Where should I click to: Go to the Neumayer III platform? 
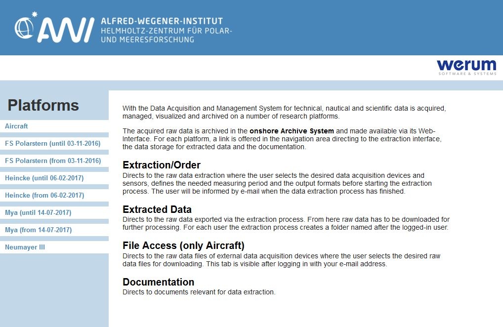[25, 247]
